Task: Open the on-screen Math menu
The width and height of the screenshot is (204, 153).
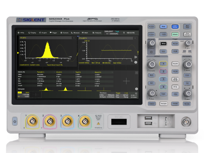Action: tap(85, 33)
